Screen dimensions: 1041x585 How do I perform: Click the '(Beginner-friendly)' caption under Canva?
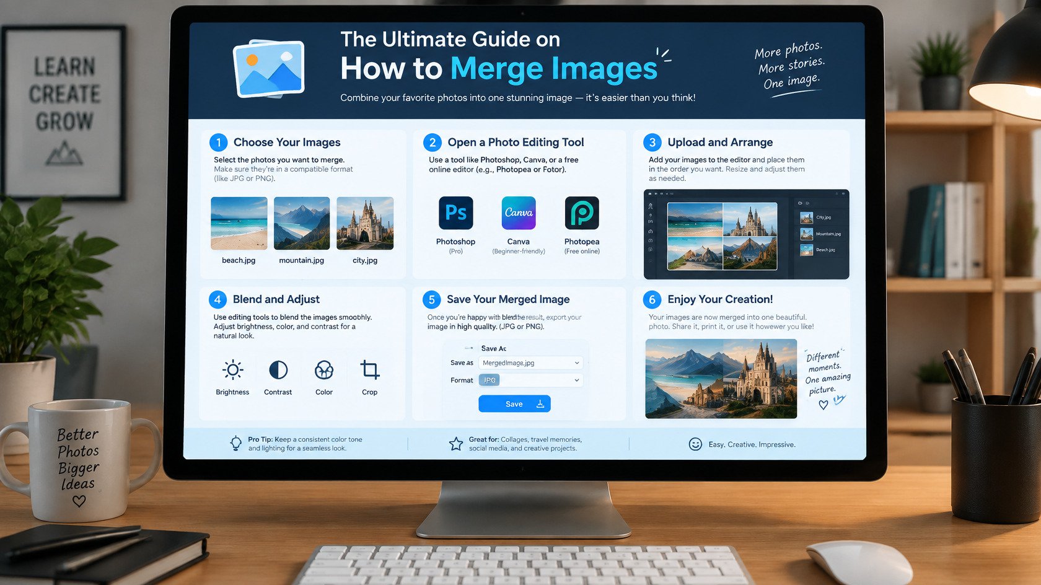(519, 252)
